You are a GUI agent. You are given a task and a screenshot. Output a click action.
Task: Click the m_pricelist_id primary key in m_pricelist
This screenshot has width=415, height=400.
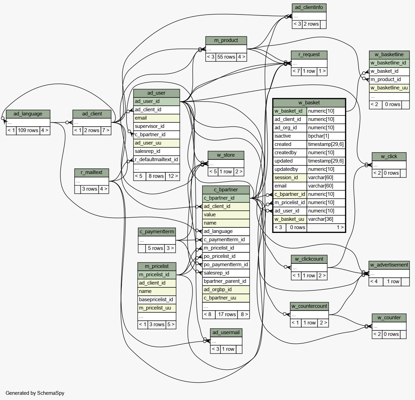click(157, 275)
